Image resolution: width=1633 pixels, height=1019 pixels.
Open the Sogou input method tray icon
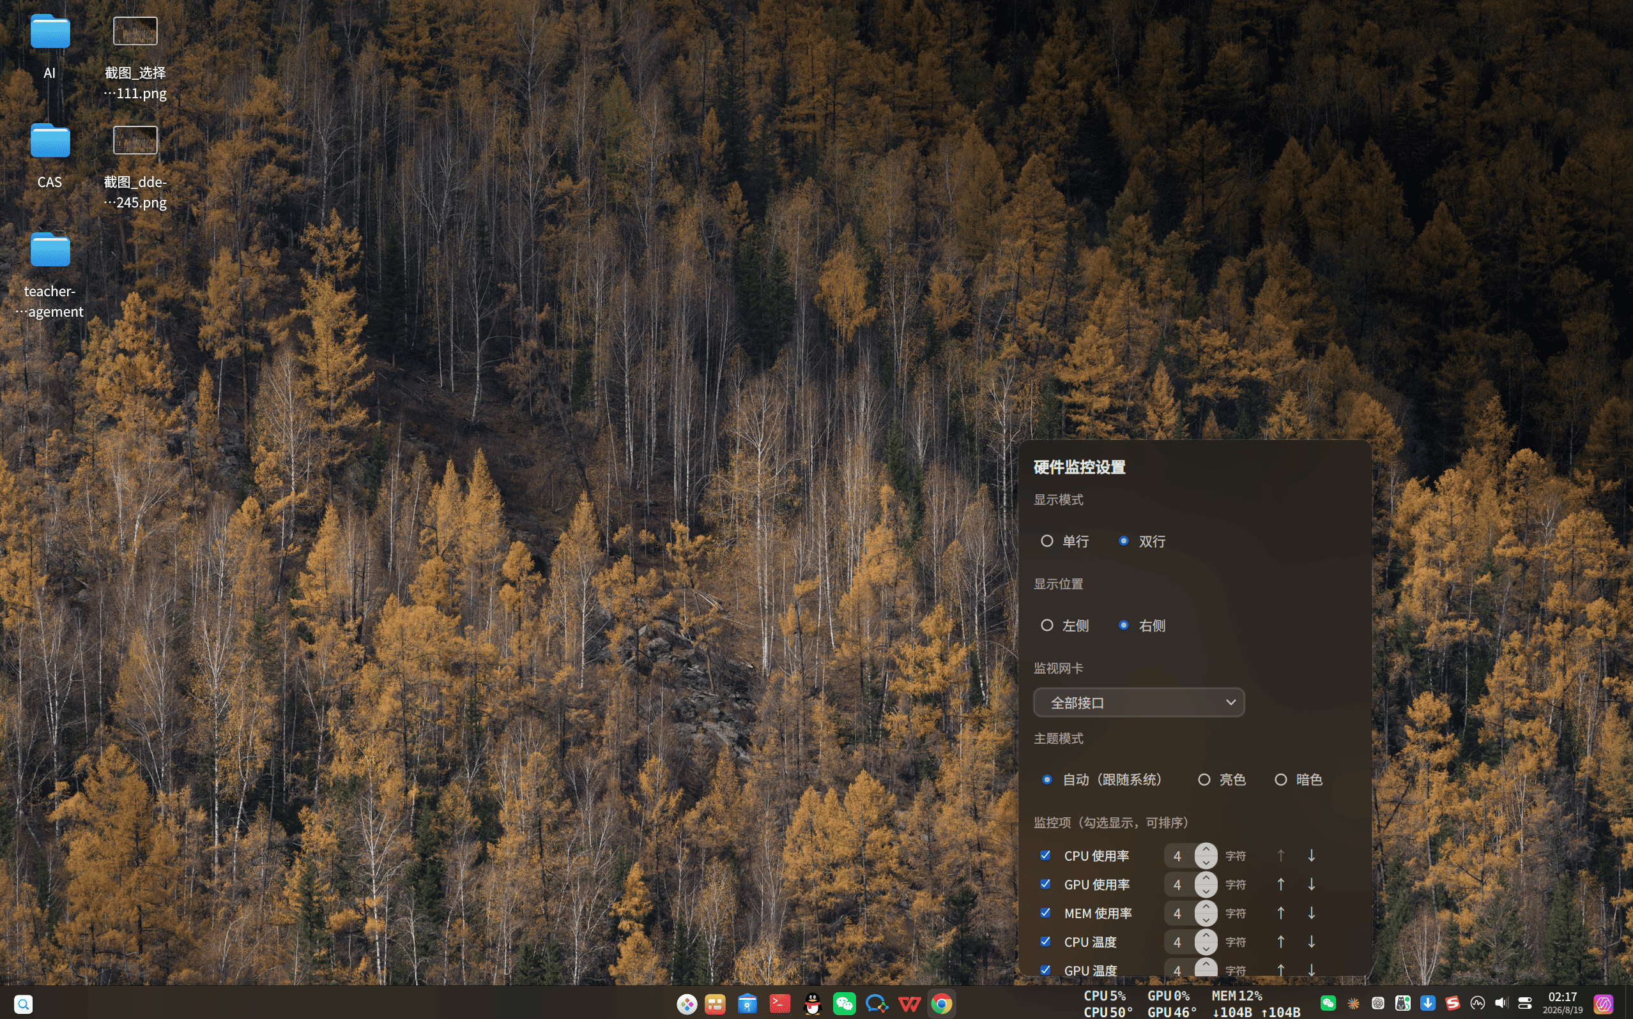pyautogui.click(x=1452, y=1004)
